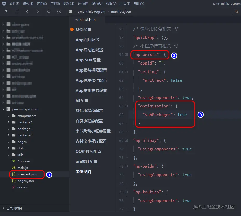Click the back navigation arrow icon

coord(27,11)
